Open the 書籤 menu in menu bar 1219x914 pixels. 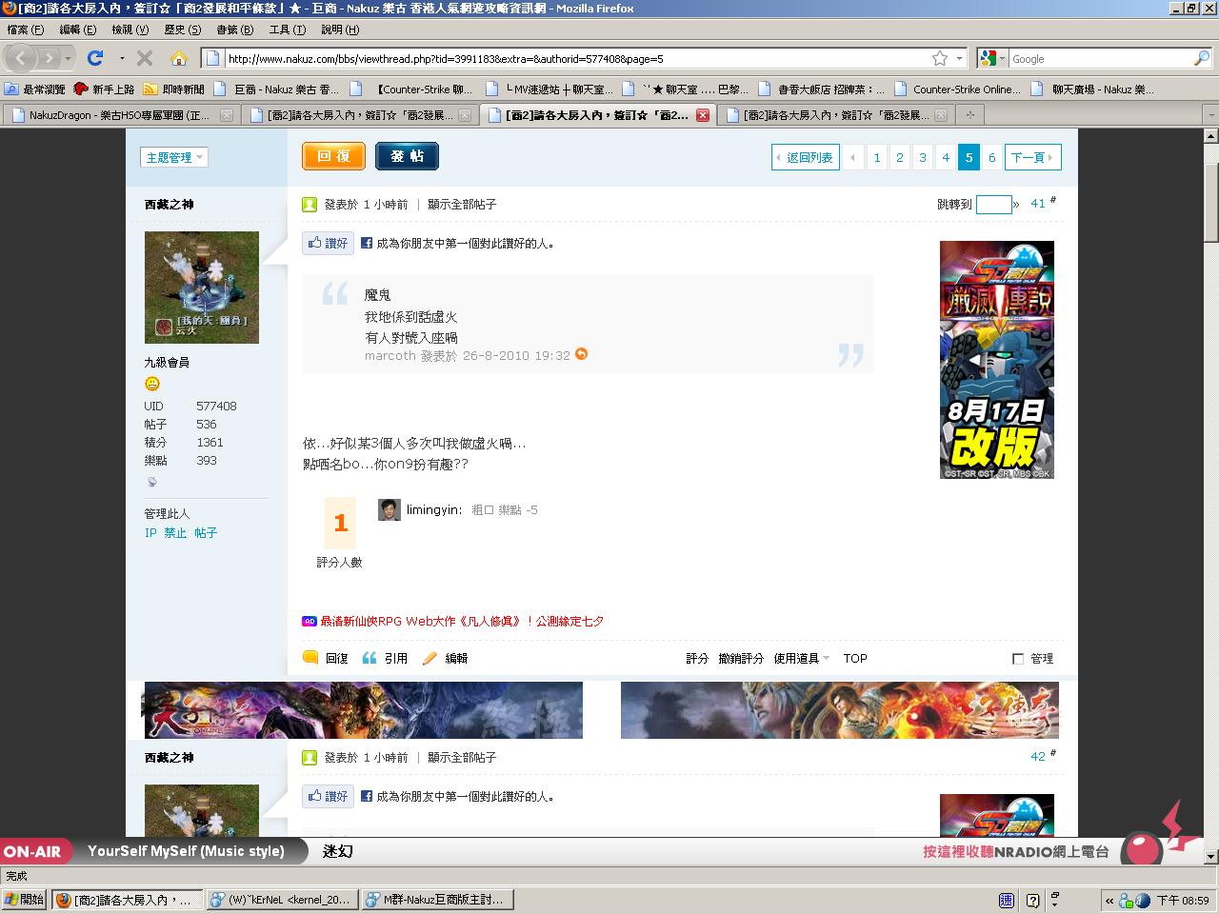(x=234, y=30)
